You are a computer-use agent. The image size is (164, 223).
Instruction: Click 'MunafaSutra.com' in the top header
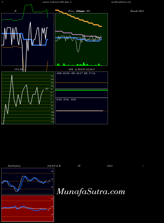tap(123, 2)
